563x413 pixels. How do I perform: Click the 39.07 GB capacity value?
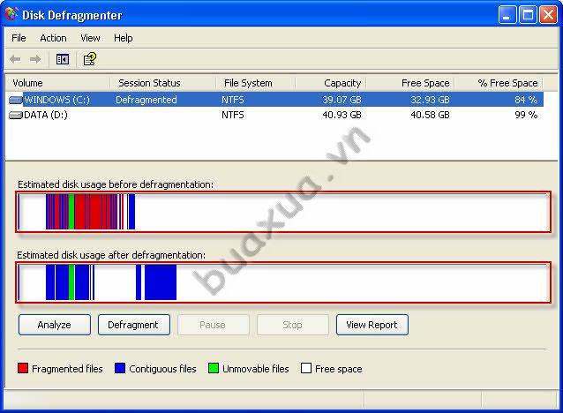click(342, 100)
